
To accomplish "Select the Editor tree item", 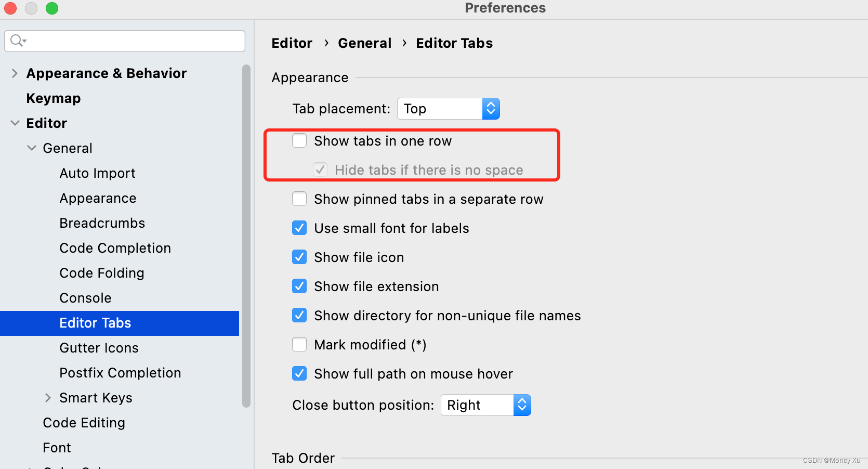I will 47,123.
